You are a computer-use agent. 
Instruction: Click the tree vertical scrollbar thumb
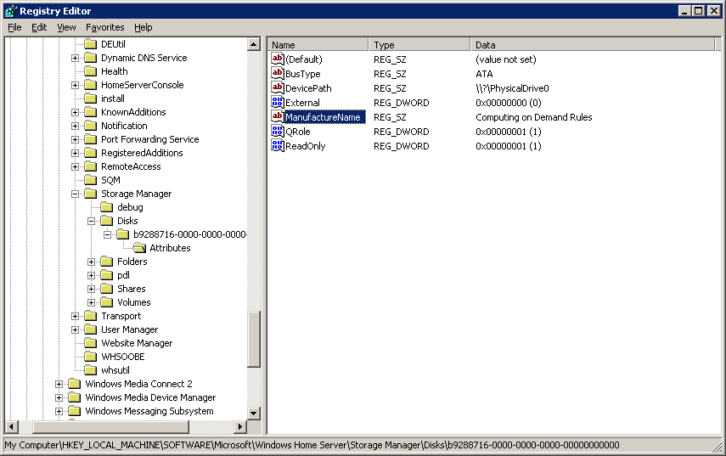pos(254,339)
